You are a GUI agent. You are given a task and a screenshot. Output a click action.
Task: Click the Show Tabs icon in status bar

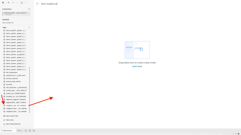(x=238, y=134)
